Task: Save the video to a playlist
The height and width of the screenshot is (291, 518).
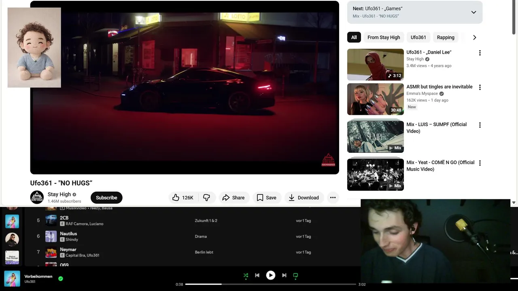Action: tap(267, 198)
